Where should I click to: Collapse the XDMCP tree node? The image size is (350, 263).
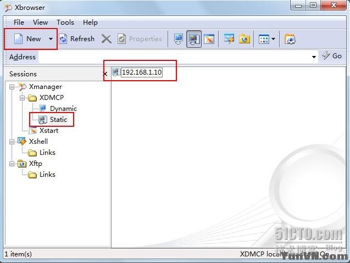pos(23,98)
